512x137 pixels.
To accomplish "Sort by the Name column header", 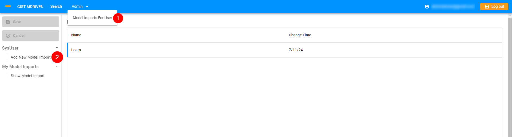I will pos(76,35).
